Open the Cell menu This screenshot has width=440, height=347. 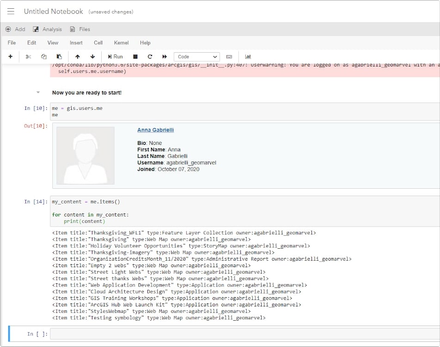[98, 43]
